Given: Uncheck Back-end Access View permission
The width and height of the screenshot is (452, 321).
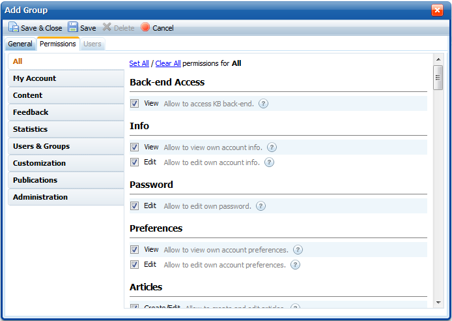Looking at the screenshot, I should (134, 103).
